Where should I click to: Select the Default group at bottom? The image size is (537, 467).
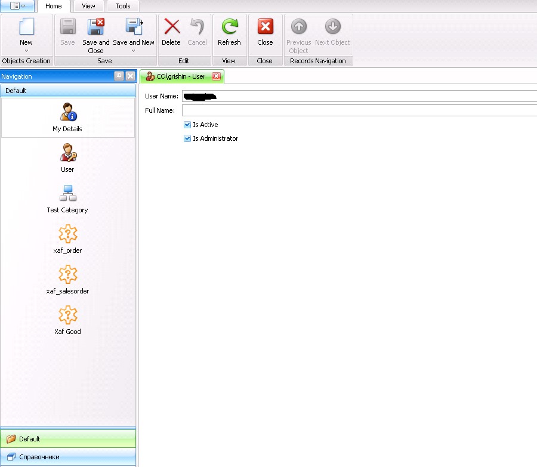pos(68,438)
